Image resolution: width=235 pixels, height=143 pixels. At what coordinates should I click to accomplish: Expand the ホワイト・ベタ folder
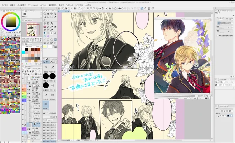(28, 97)
